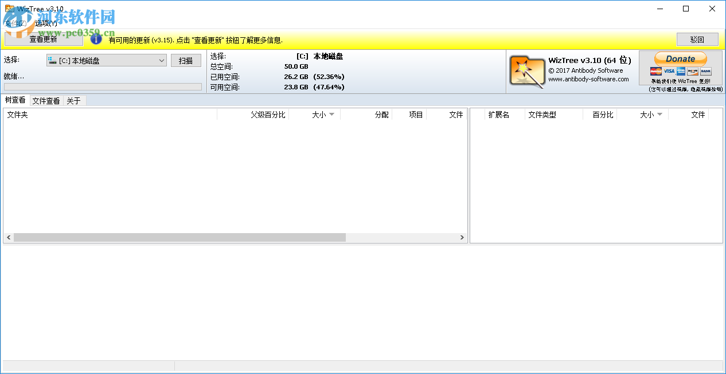The image size is (726, 374).
Task: Click the MasterCard payment icon
Action: pyautogui.click(x=656, y=71)
